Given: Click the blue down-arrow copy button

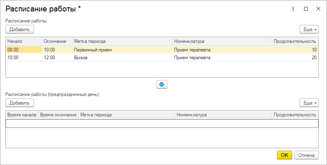Looking at the screenshot, I should (162, 84).
